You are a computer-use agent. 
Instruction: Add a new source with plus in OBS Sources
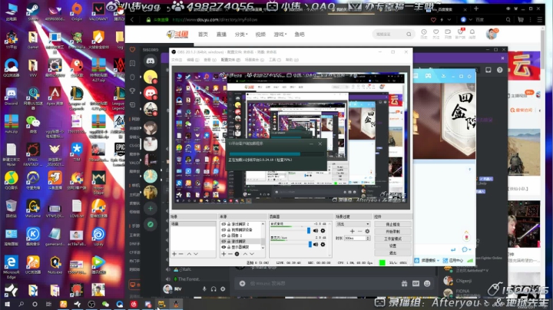coord(224,254)
